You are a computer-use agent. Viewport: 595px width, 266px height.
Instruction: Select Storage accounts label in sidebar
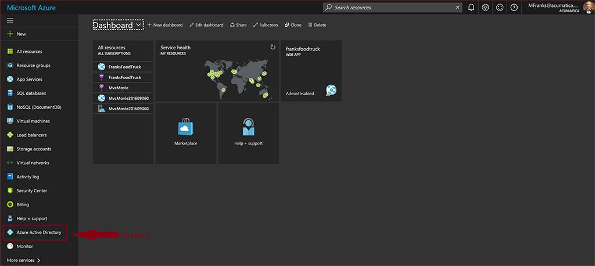[34, 149]
